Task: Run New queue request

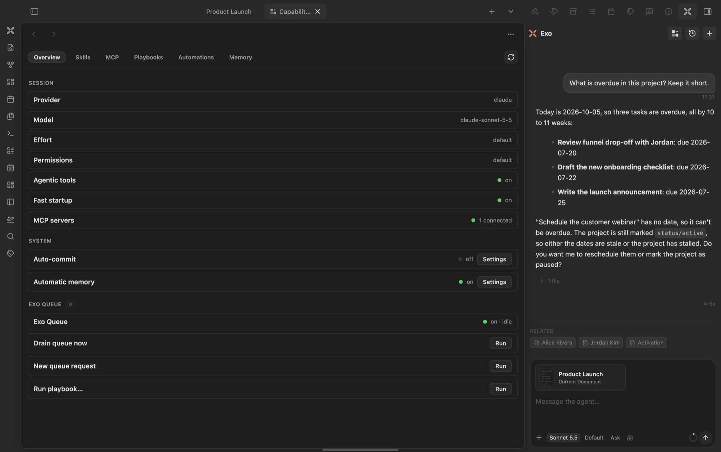Action: pyautogui.click(x=500, y=366)
